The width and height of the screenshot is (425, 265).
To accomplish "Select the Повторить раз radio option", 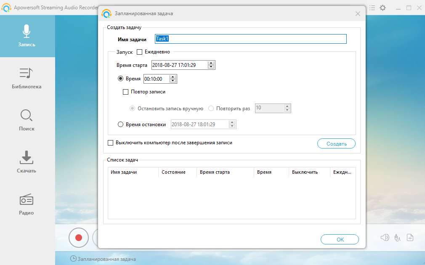I will [211, 109].
